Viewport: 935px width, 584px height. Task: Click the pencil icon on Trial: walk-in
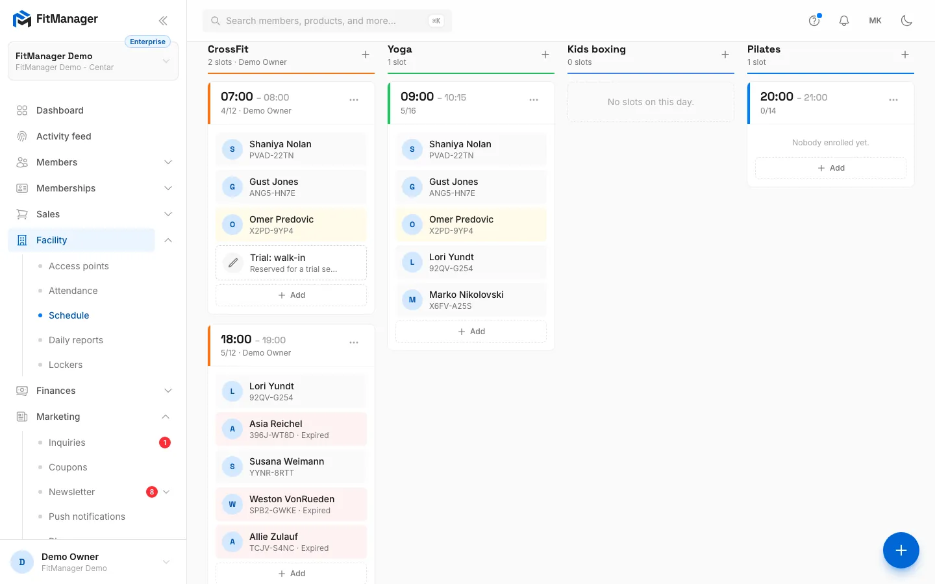coord(232,263)
